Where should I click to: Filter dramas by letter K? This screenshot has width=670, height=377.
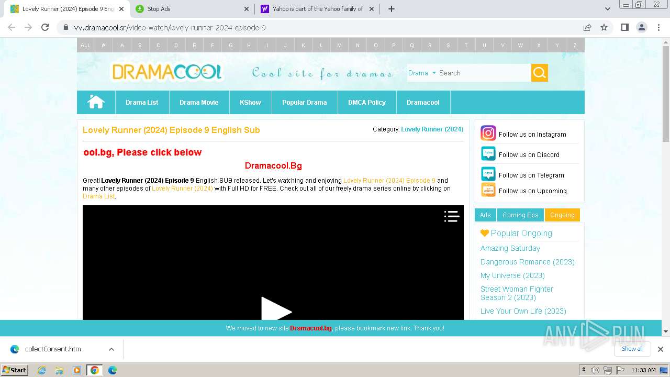click(303, 45)
